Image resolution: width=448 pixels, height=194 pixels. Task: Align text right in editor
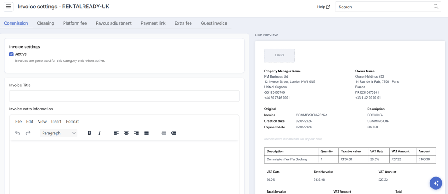tap(136, 133)
